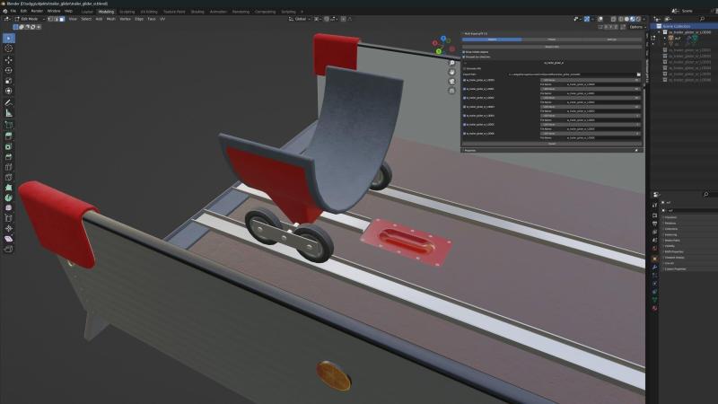Select the Spin tool

(x=9, y=198)
